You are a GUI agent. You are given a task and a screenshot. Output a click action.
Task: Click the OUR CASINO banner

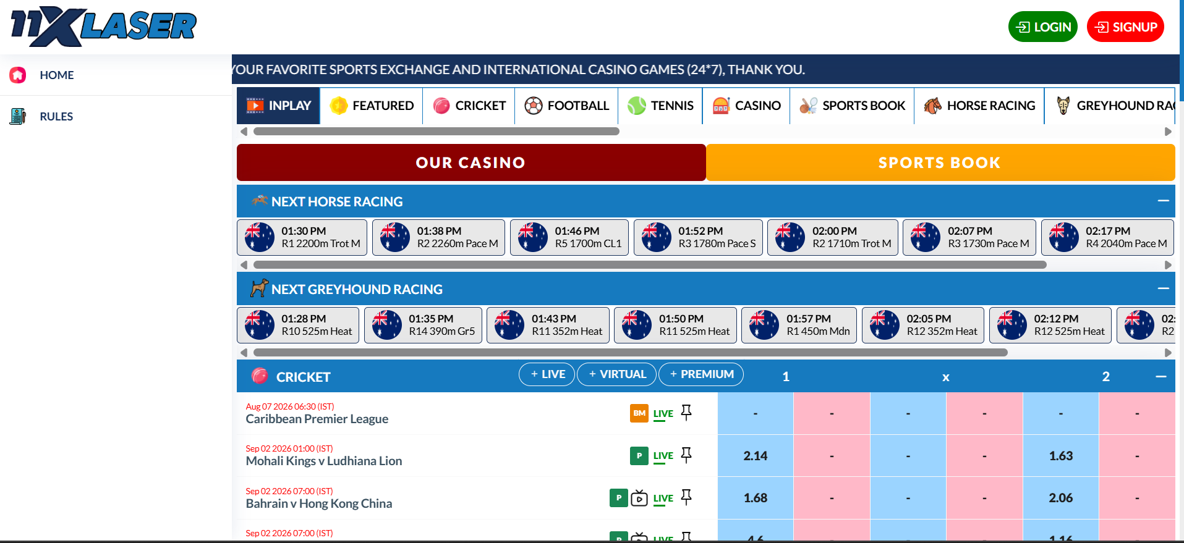click(x=471, y=162)
